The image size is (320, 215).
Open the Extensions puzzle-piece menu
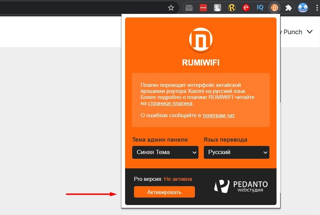288,8
